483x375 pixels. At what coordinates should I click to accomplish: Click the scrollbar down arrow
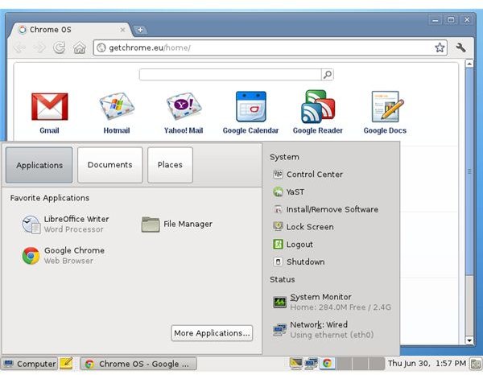(469, 340)
